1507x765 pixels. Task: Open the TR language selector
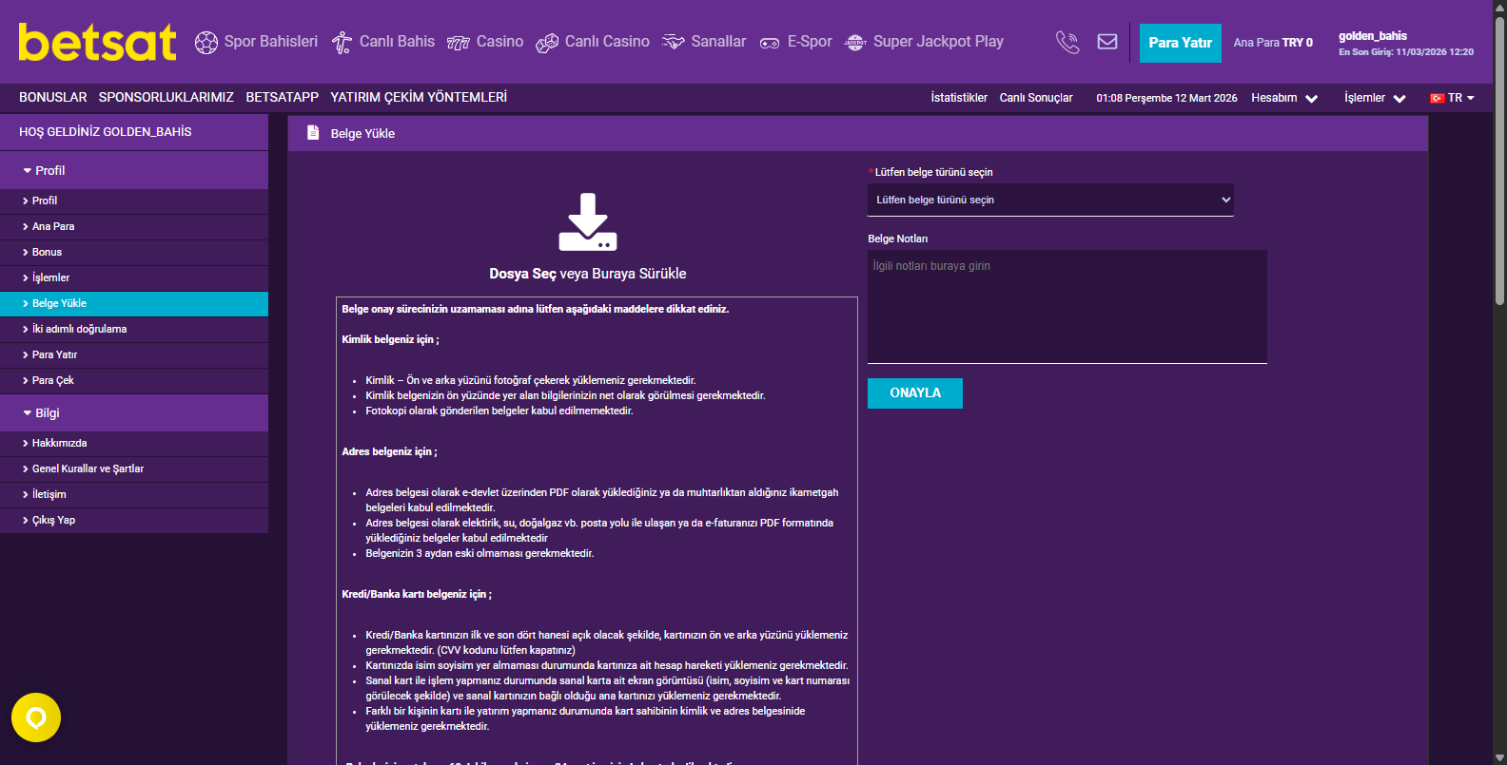coord(1453,98)
